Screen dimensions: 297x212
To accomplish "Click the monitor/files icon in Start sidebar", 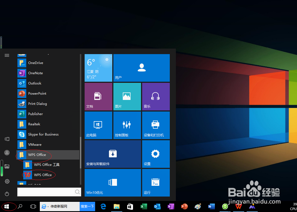I will coord(7,166).
